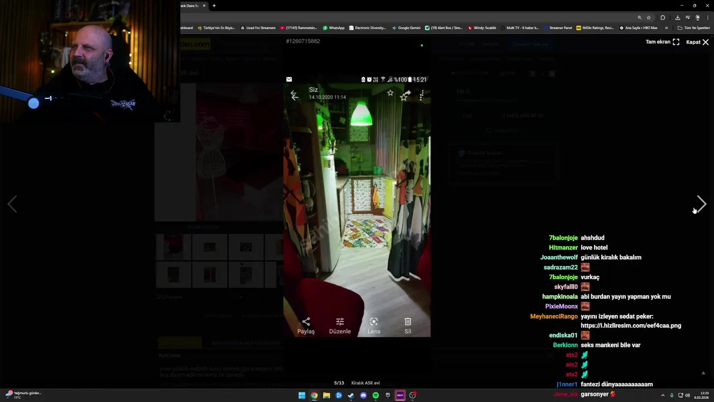
Task: Open Discord from the taskbar
Action: 363,395
